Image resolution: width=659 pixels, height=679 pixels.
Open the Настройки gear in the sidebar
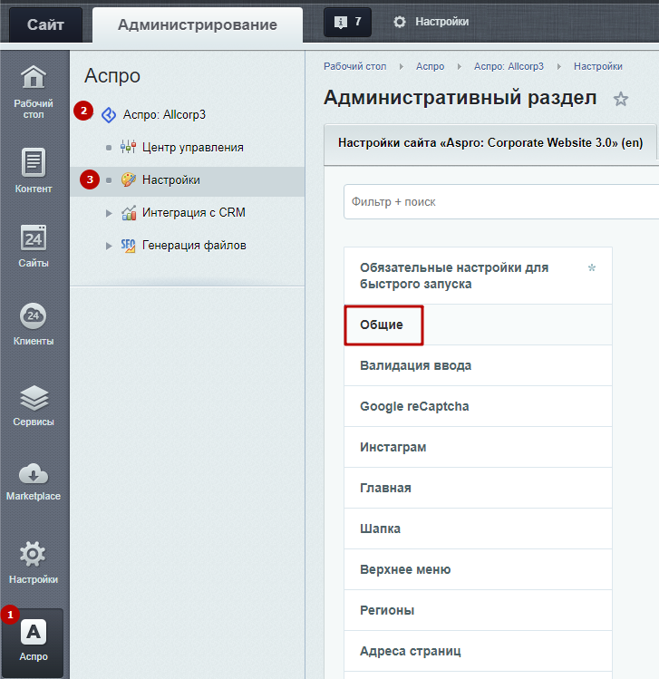(33, 553)
